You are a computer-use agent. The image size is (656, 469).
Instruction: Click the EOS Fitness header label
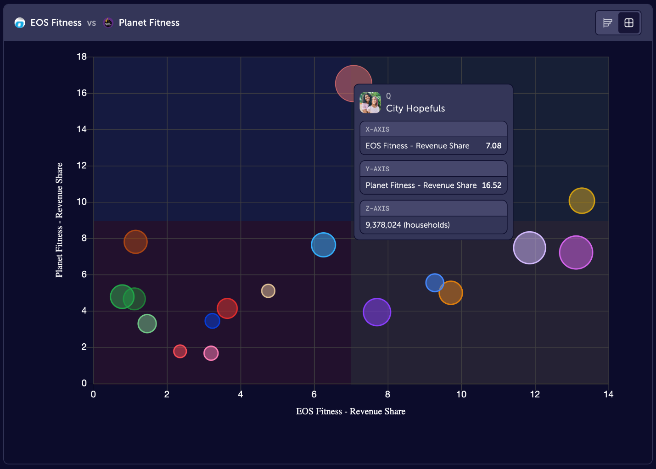(x=56, y=23)
